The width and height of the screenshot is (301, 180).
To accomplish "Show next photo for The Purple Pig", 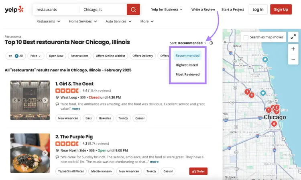I will (45, 153).
